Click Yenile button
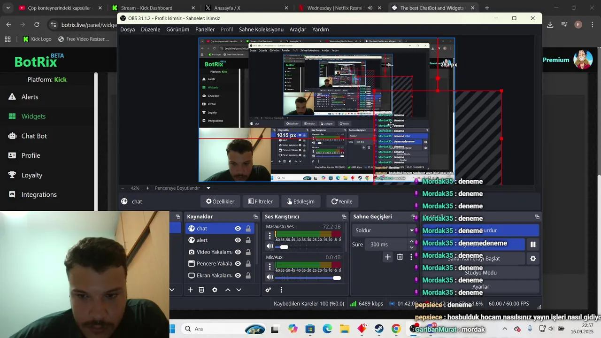601x338 pixels. (342, 201)
